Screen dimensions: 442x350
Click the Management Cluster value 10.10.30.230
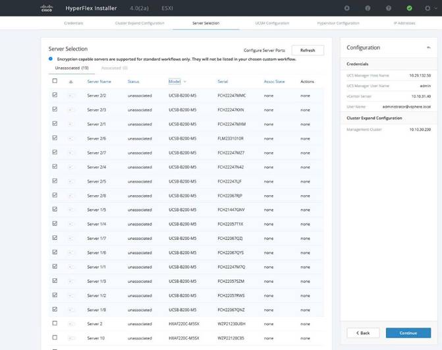(420, 129)
